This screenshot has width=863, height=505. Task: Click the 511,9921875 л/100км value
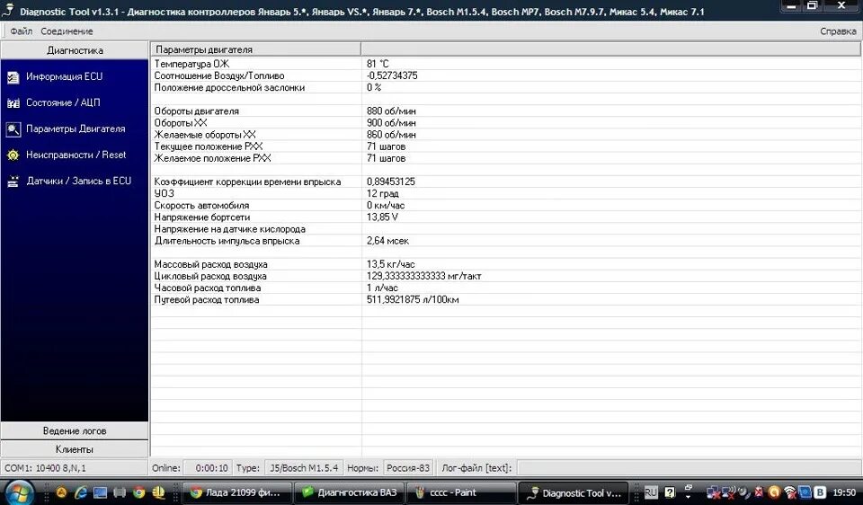click(413, 300)
